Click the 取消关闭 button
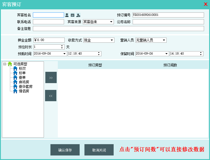The height and width of the screenshot is (160, 210). tap(99, 150)
